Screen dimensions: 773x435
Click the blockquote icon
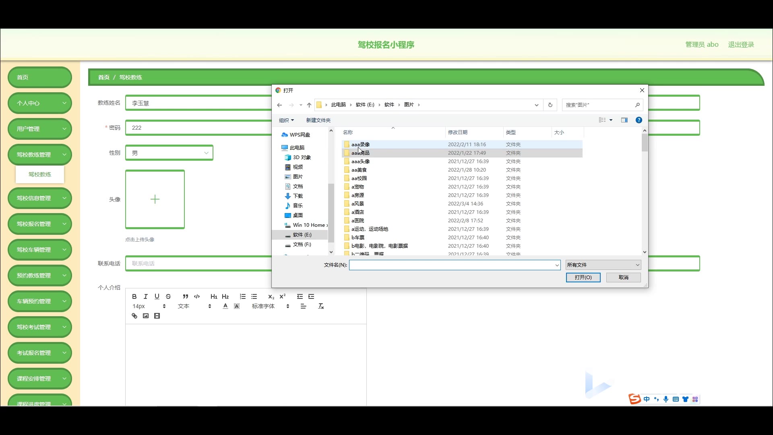pyautogui.click(x=185, y=296)
